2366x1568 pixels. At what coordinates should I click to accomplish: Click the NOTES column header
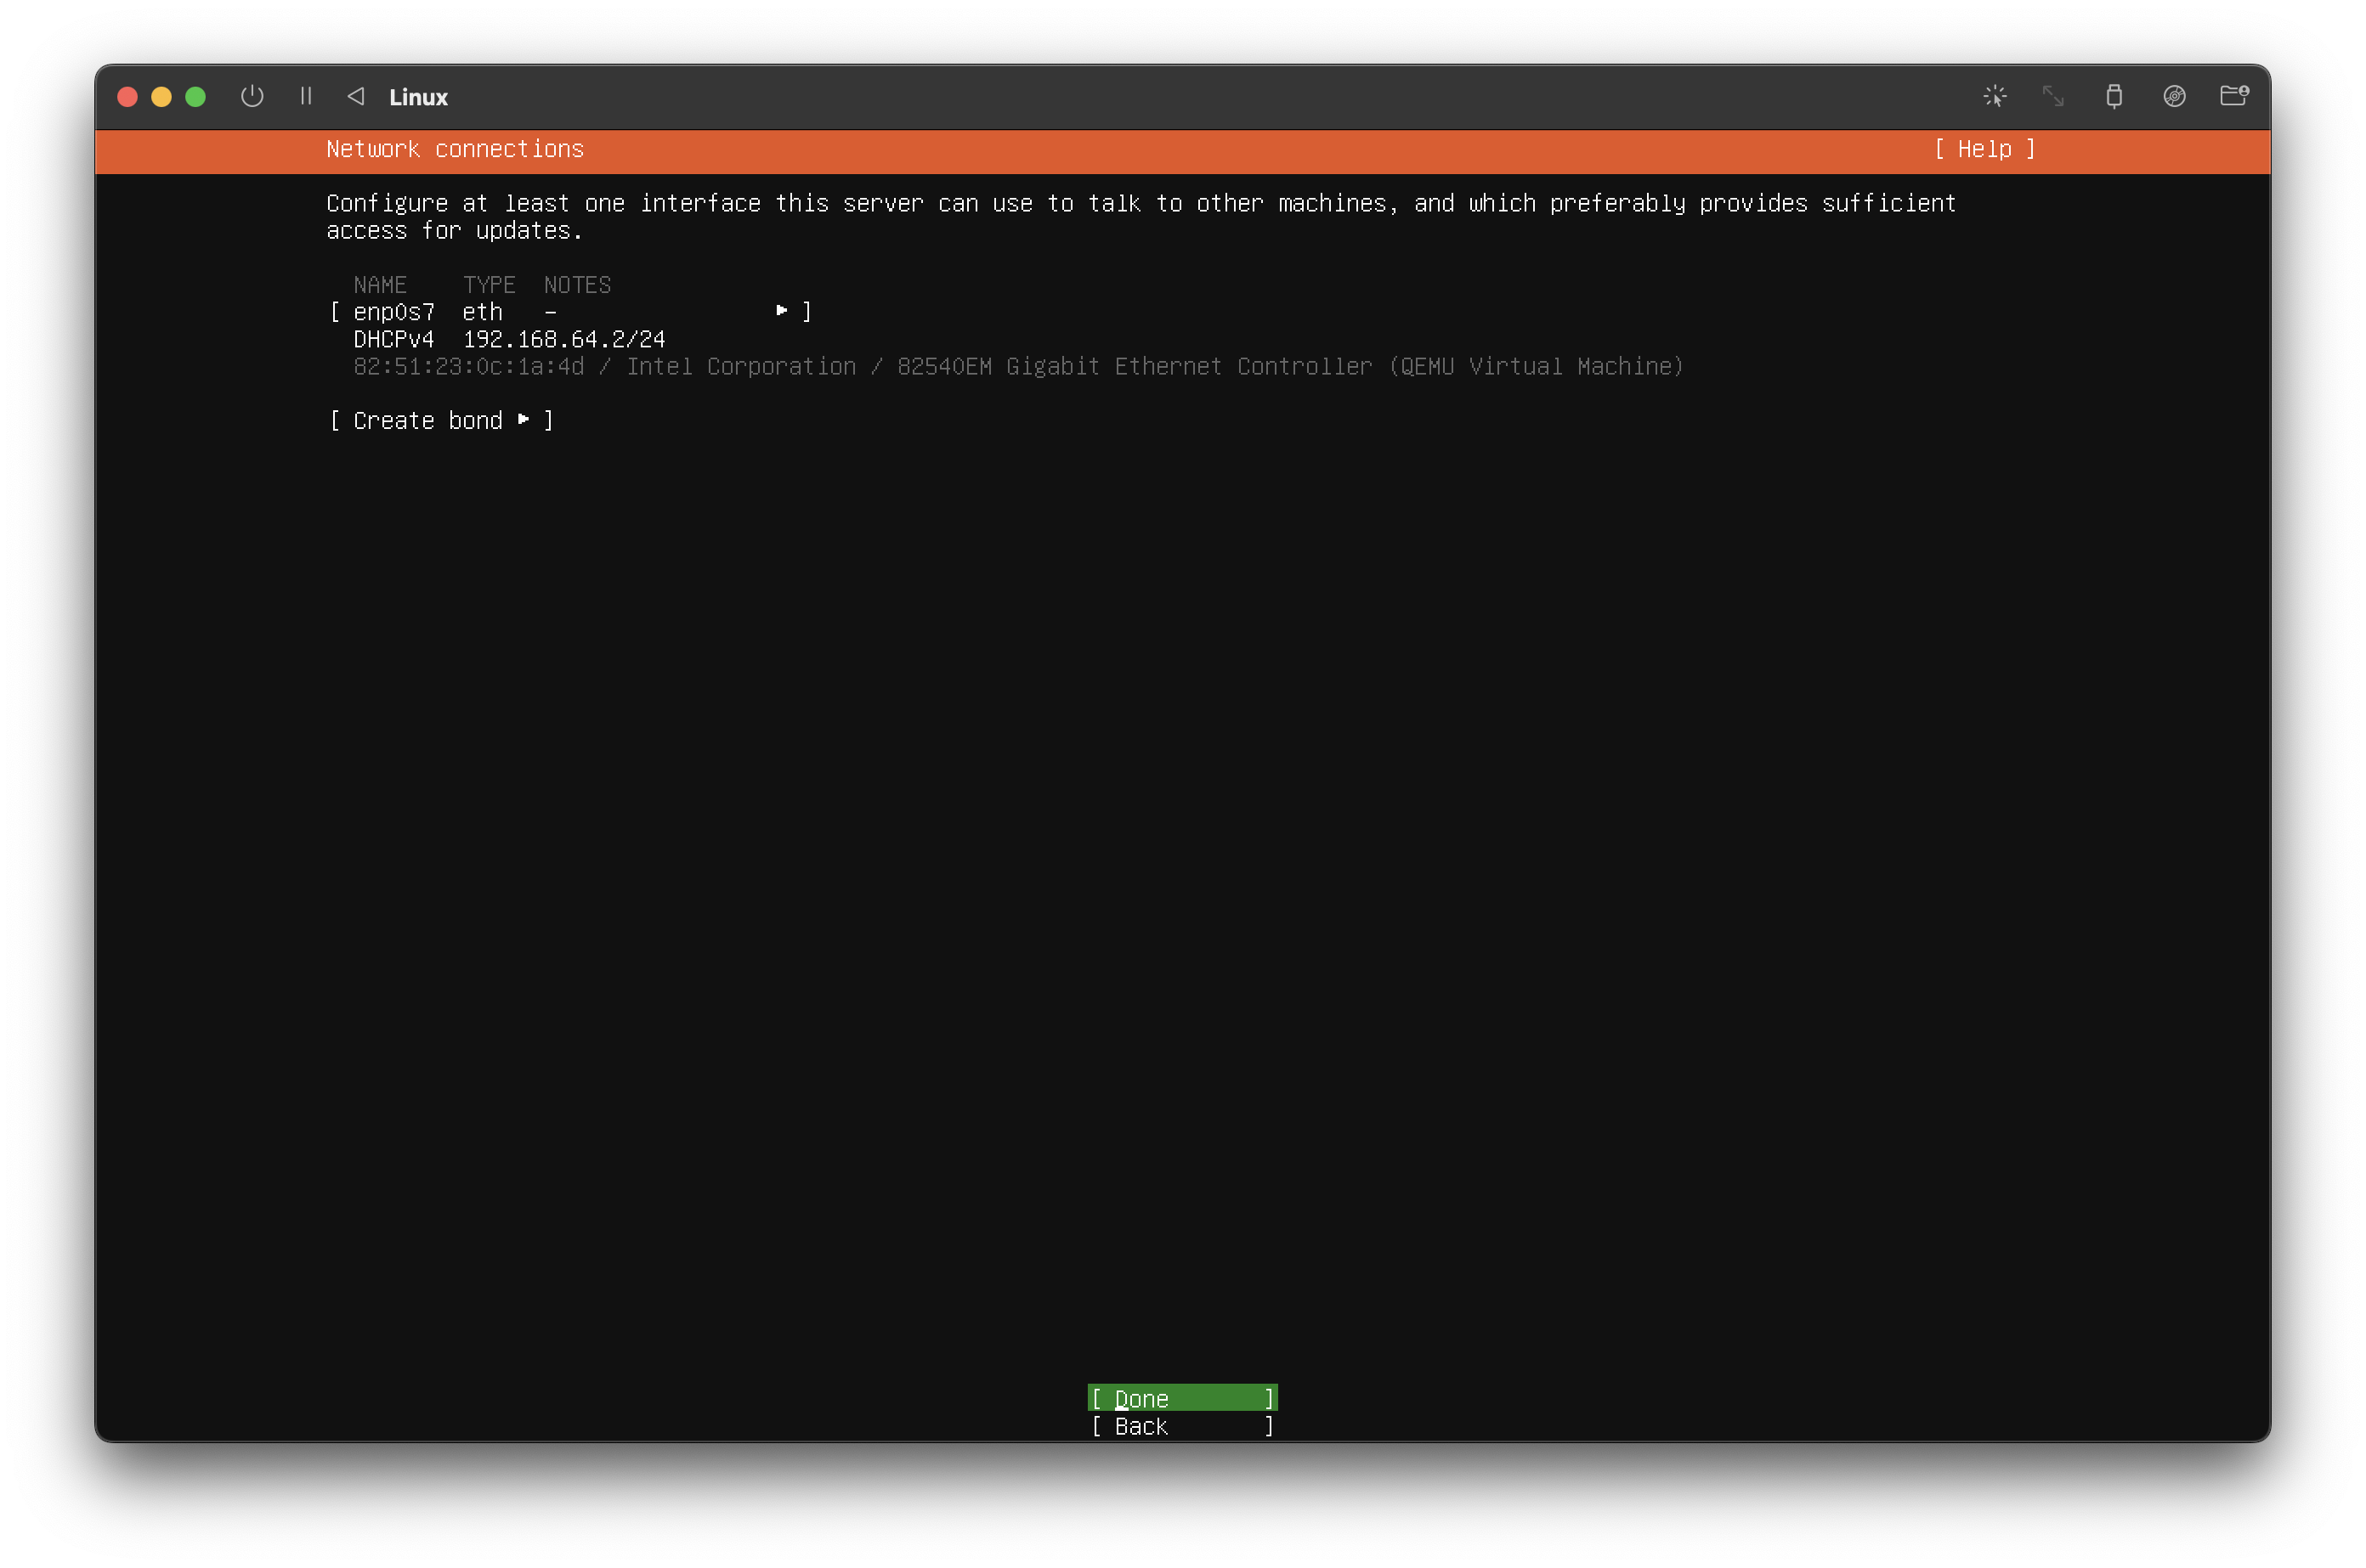click(577, 285)
